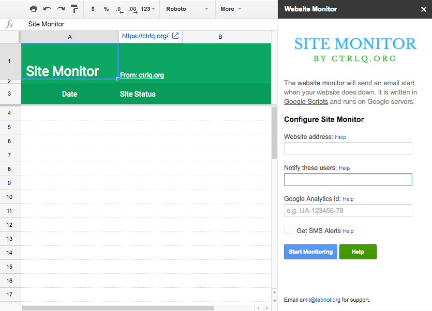This screenshot has width=432, height=311.
Task: Open Help next to Google Analytics Id
Action: (348, 199)
